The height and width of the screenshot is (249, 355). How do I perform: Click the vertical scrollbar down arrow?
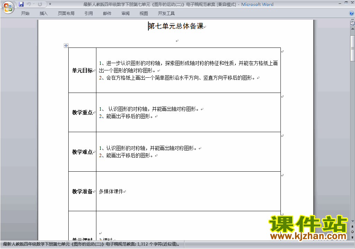[353, 221]
